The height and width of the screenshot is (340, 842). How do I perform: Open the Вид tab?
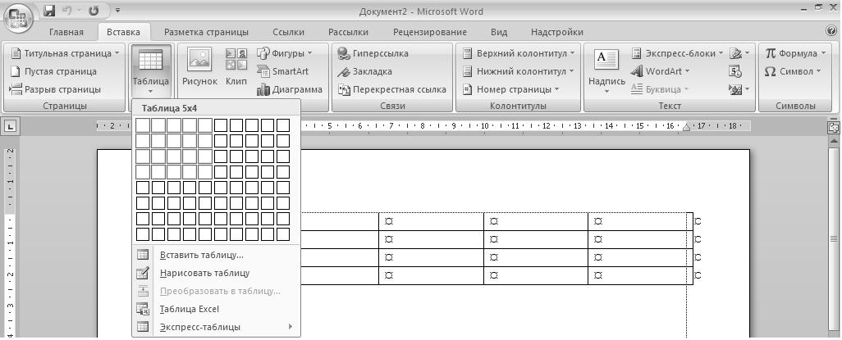coord(499,32)
